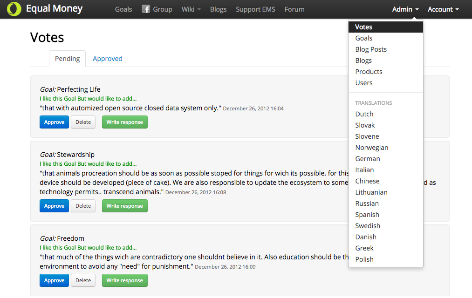Visit the Support EMS page
472x298 pixels.
click(255, 9)
